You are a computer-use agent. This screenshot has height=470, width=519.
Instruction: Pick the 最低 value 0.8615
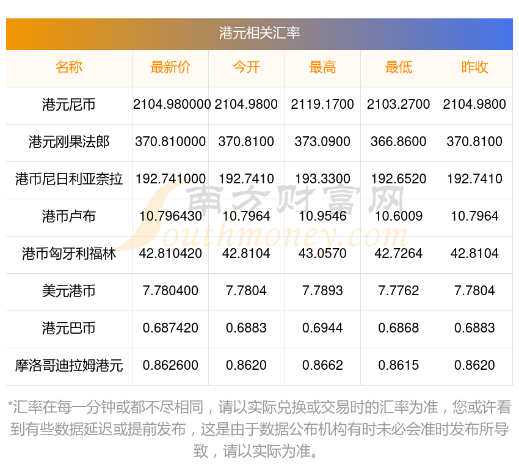(399, 365)
